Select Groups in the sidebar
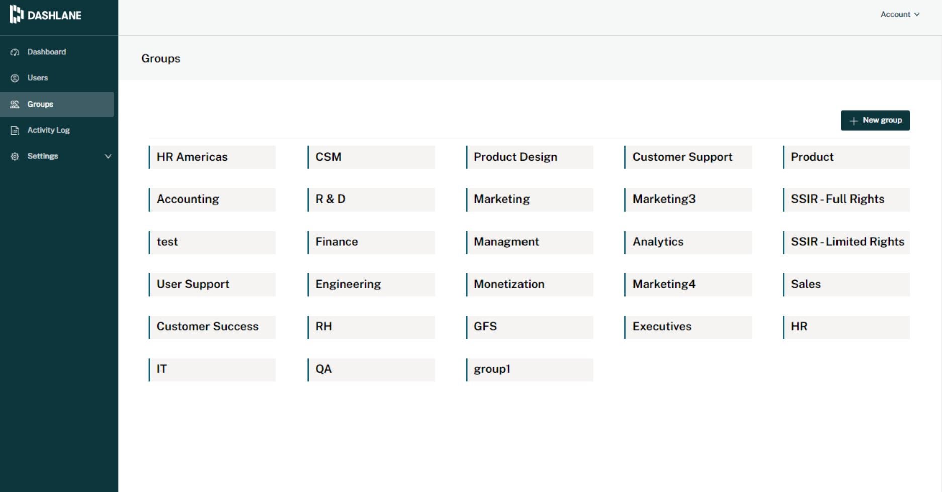The image size is (942, 492). pyautogui.click(x=57, y=104)
